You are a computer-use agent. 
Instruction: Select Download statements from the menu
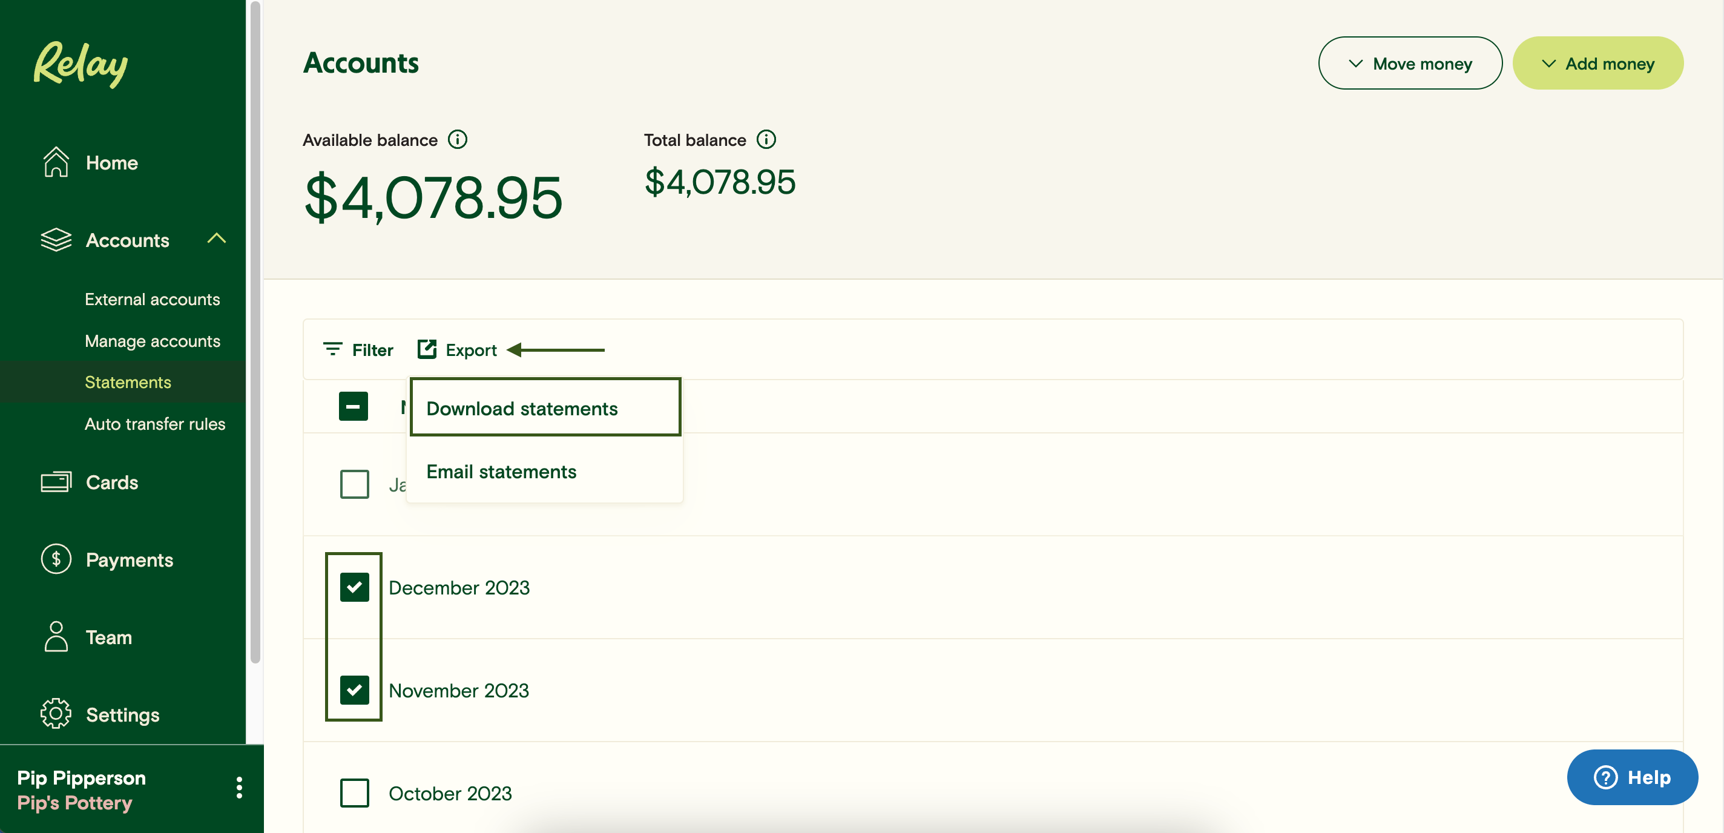522,407
